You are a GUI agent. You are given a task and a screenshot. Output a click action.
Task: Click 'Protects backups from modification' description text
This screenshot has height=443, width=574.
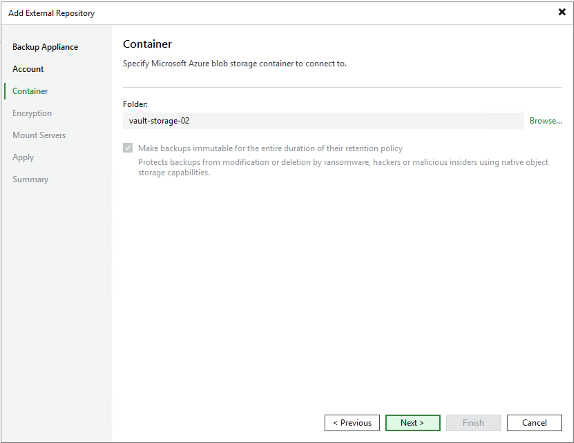(x=343, y=167)
